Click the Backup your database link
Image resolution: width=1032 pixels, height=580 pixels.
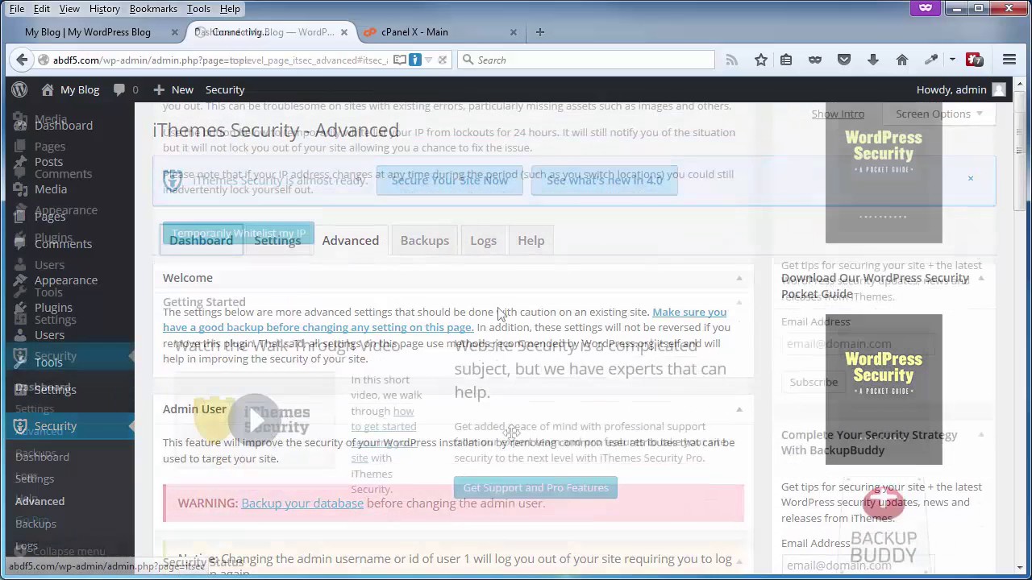click(x=302, y=503)
